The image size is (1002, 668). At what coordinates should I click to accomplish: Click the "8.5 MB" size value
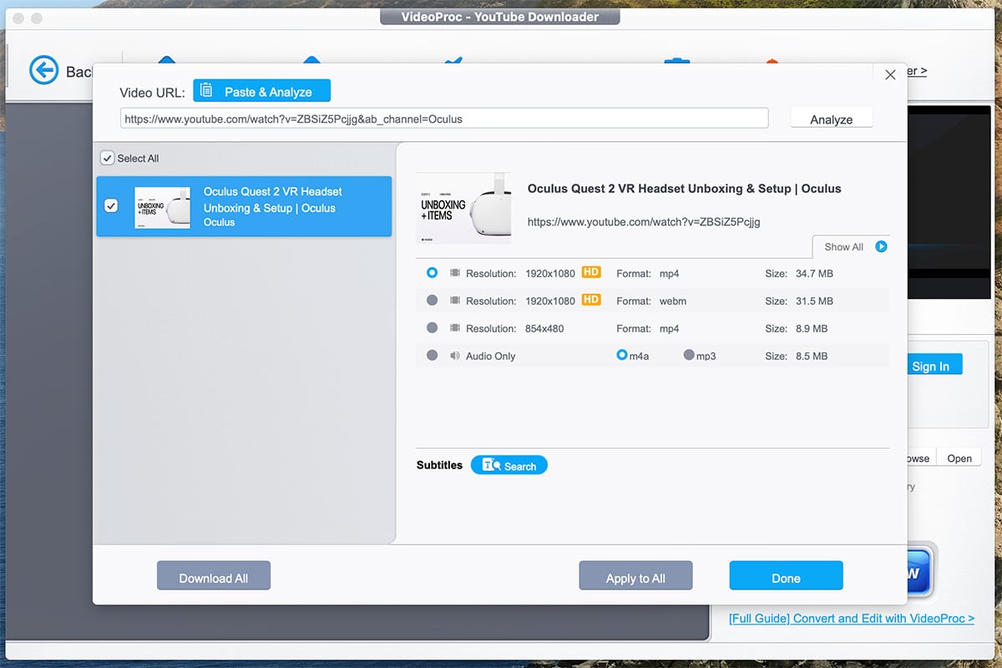pyautogui.click(x=812, y=356)
